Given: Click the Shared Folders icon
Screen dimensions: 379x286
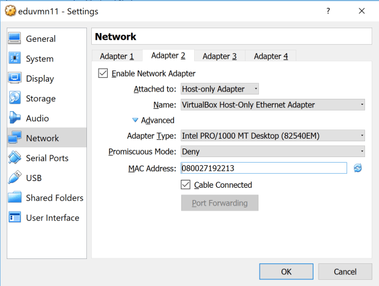Looking at the screenshot, I should click(15, 198).
